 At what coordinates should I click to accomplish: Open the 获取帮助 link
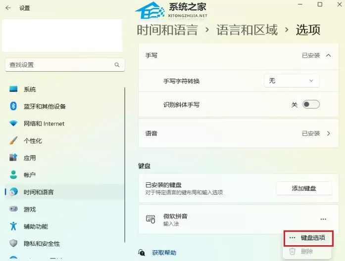[164, 253]
